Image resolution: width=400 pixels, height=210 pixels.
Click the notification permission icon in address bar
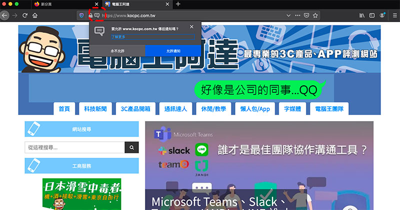point(97,15)
